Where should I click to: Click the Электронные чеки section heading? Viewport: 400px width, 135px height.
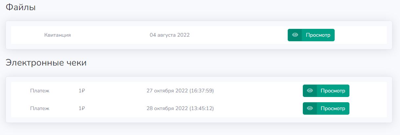tap(46, 63)
